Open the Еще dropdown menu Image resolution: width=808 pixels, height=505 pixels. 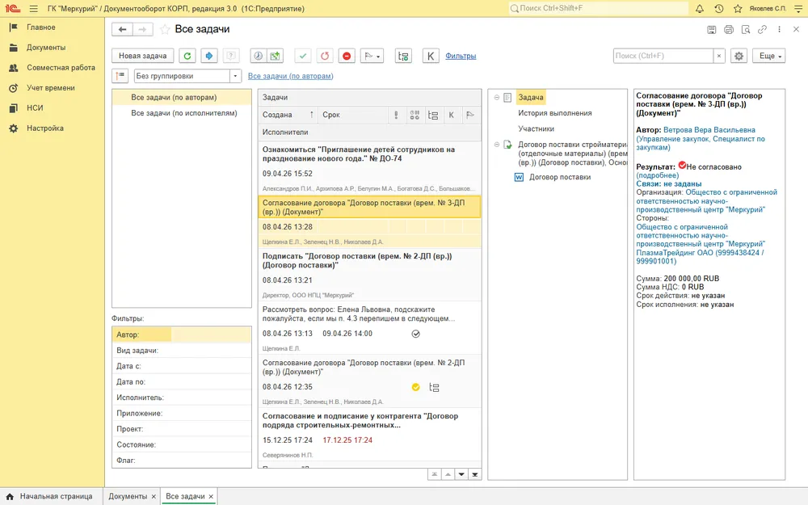(x=769, y=56)
